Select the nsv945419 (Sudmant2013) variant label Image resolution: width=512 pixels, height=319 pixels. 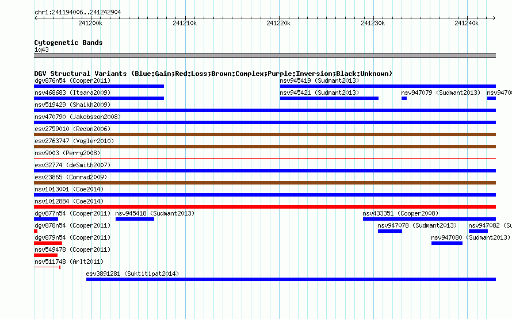[319, 80]
